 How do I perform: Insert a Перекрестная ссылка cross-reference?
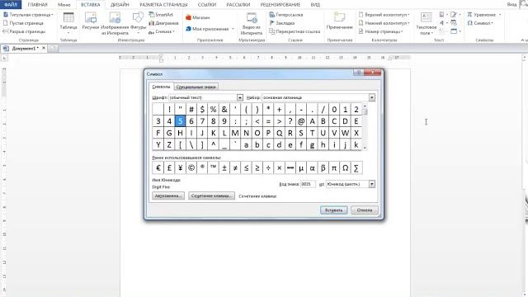point(295,31)
